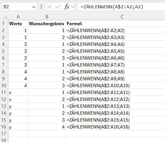
Task: Select row 2 header
Action: click(x=4, y=30)
